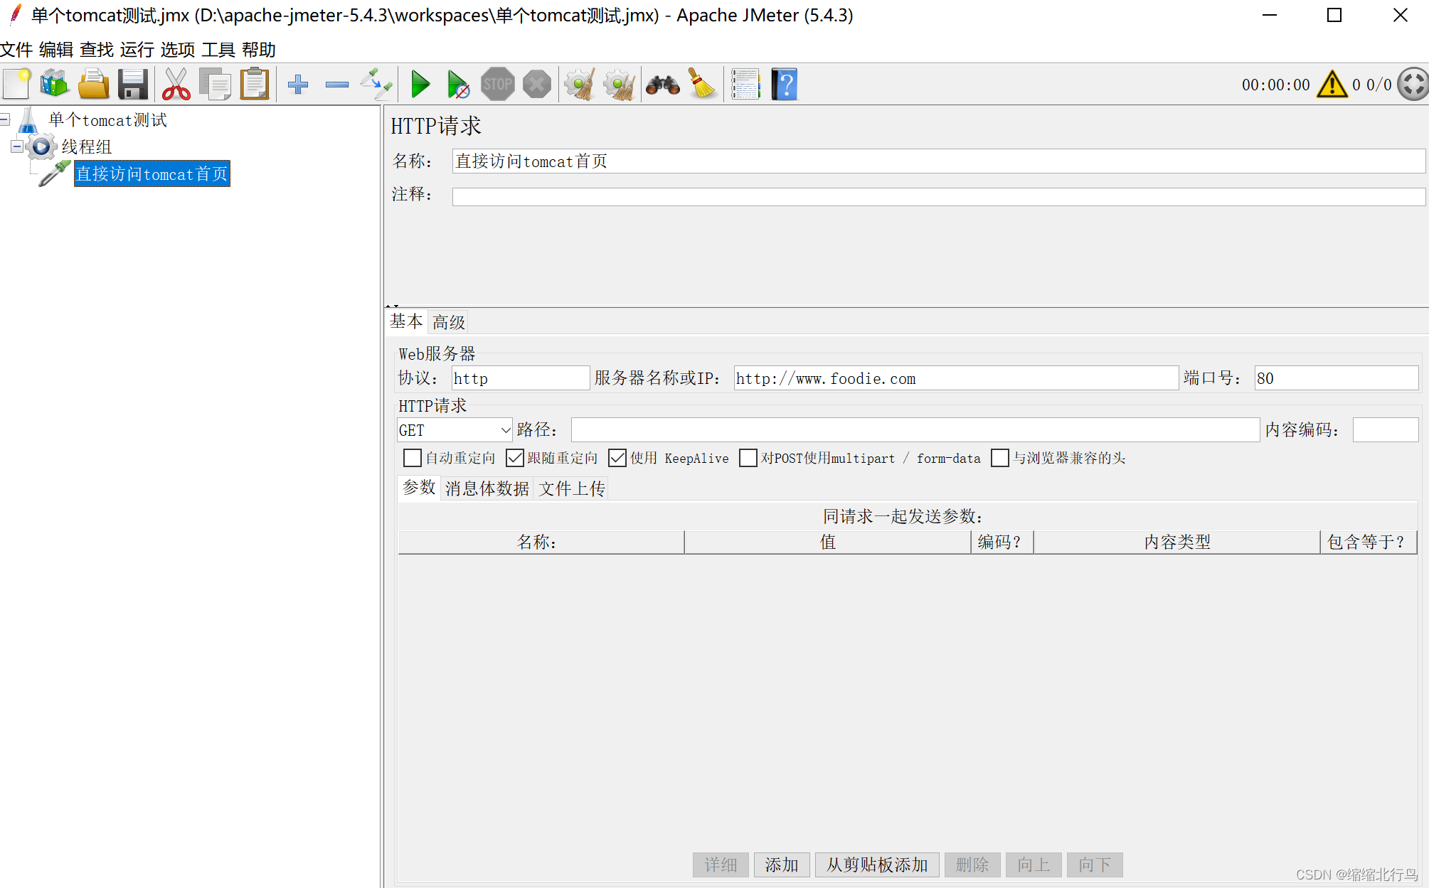
Task: Click the remote engines status icon
Action: 1413,85
